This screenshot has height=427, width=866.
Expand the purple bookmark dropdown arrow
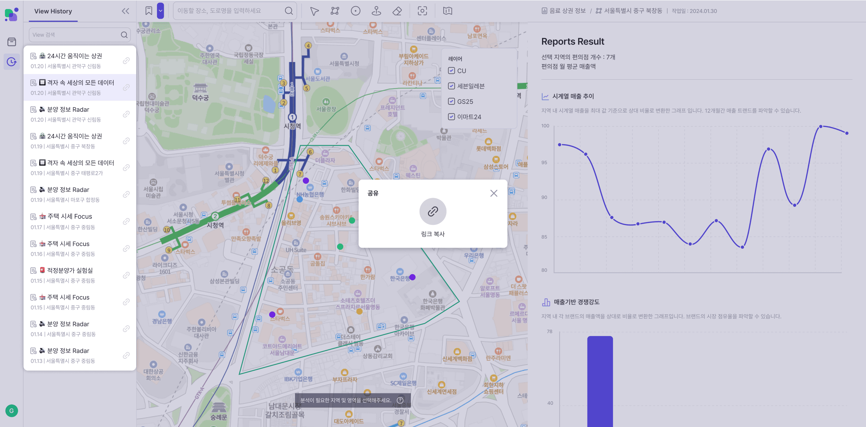[161, 11]
